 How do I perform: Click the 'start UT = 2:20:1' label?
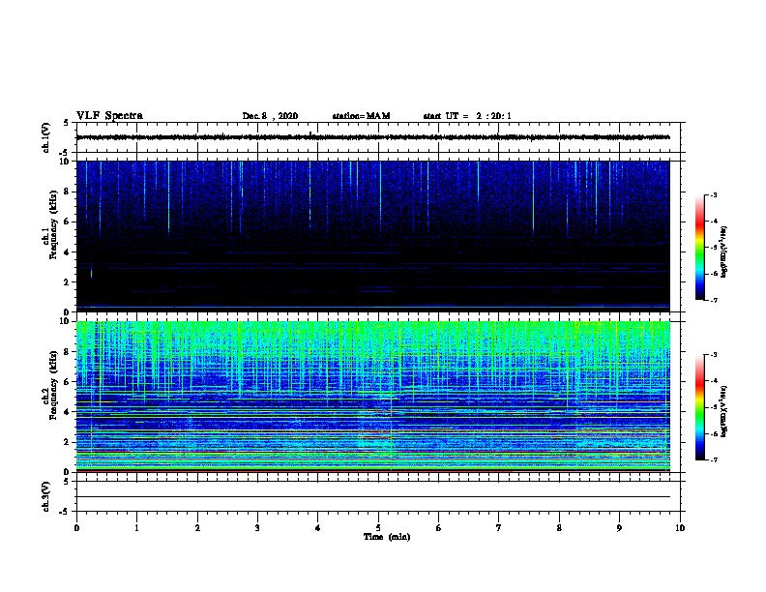pyautogui.click(x=467, y=116)
